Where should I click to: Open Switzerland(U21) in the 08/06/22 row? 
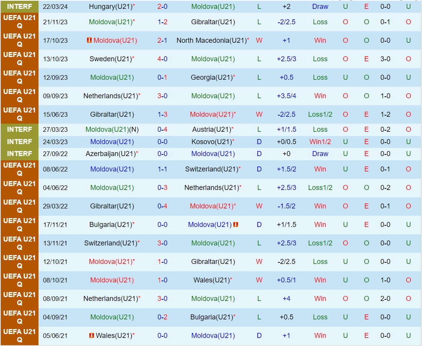pyautogui.click(x=211, y=169)
